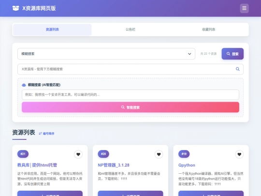Image resolution: width=261 pixels, height=196 pixels.
Task: Open the 公告栏 tab
Action: (x=130, y=30)
